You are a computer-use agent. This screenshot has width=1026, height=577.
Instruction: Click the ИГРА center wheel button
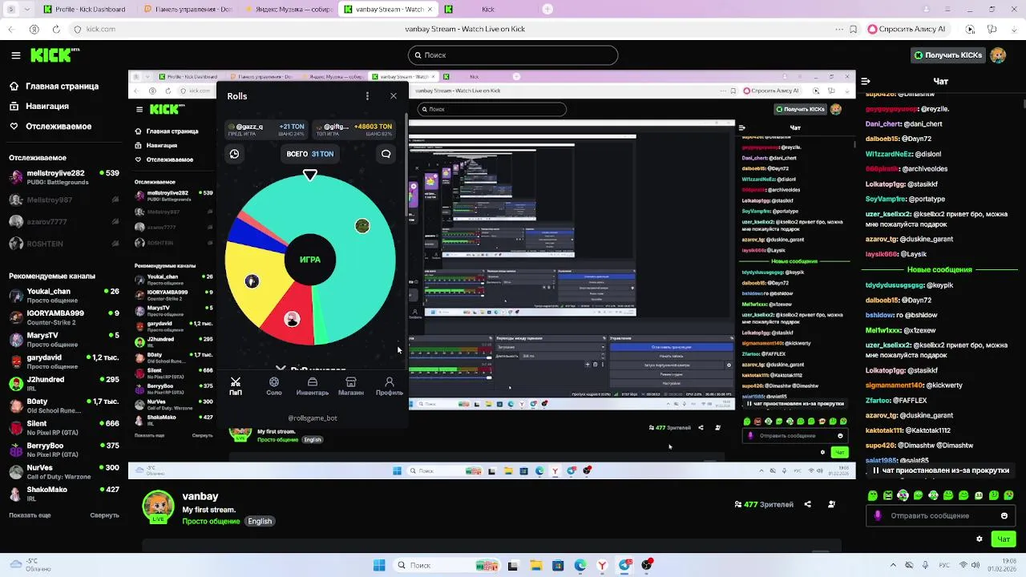[x=310, y=260]
